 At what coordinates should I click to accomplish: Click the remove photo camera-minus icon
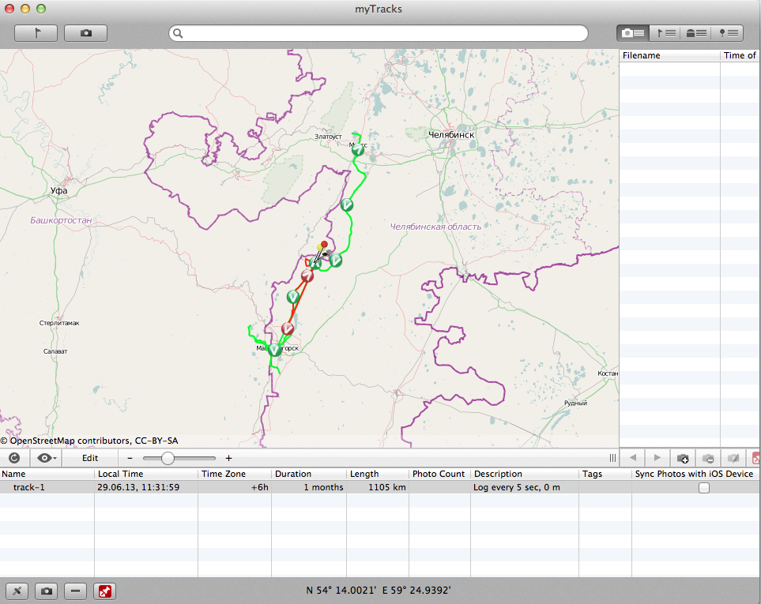click(x=708, y=458)
